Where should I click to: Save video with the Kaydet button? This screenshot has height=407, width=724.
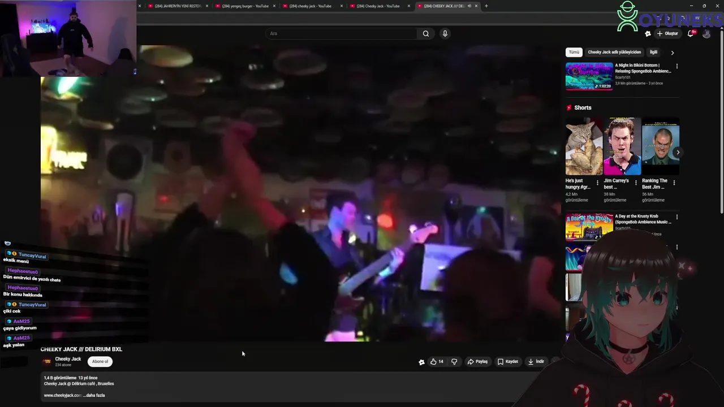pos(507,362)
